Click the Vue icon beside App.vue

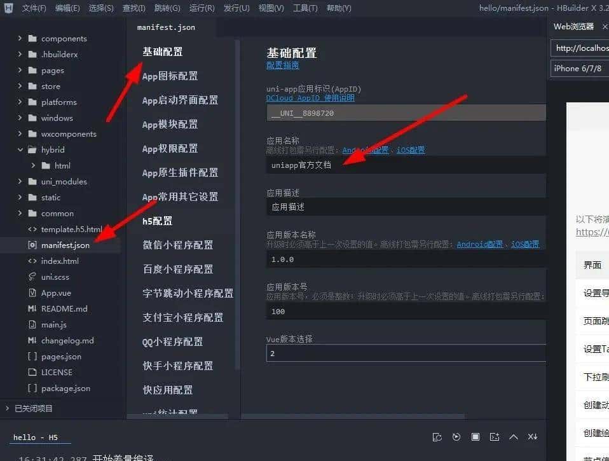(32, 292)
